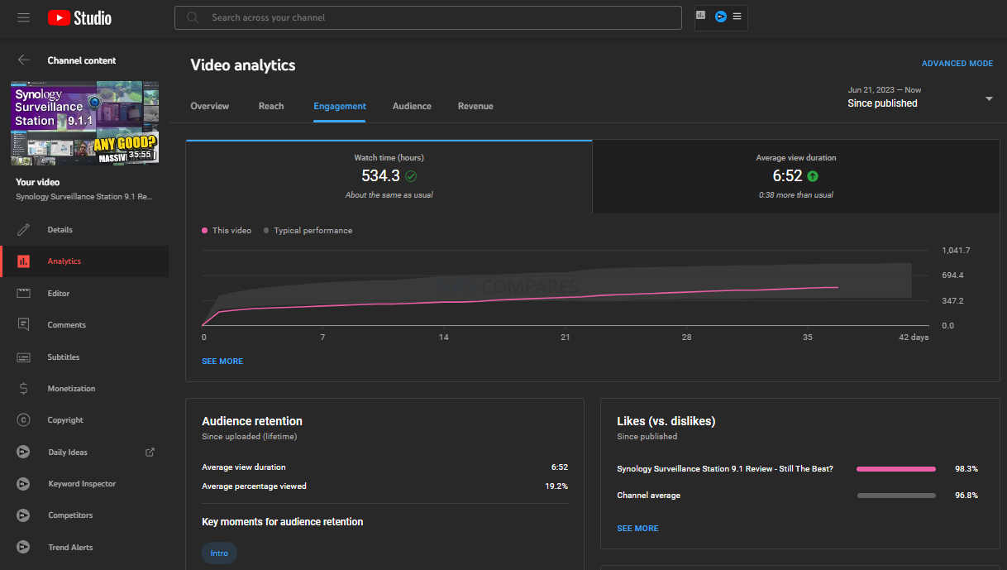The height and width of the screenshot is (570, 1007).
Task: Click the search magnifier icon
Action: [x=193, y=17]
